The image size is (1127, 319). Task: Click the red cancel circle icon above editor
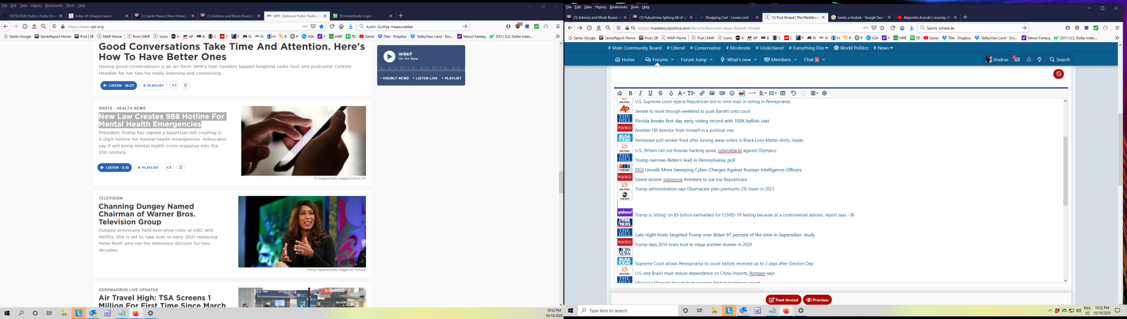(x=1059, y=74)
